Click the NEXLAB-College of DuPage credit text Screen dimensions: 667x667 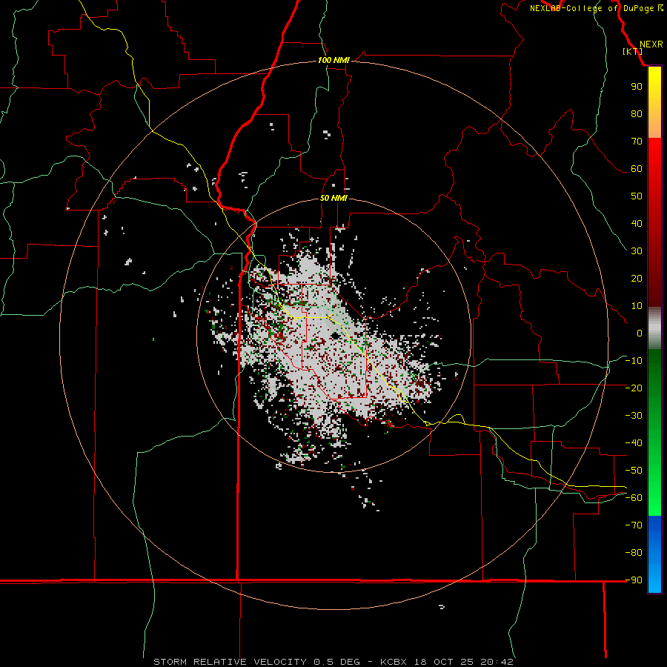[591, 8]
